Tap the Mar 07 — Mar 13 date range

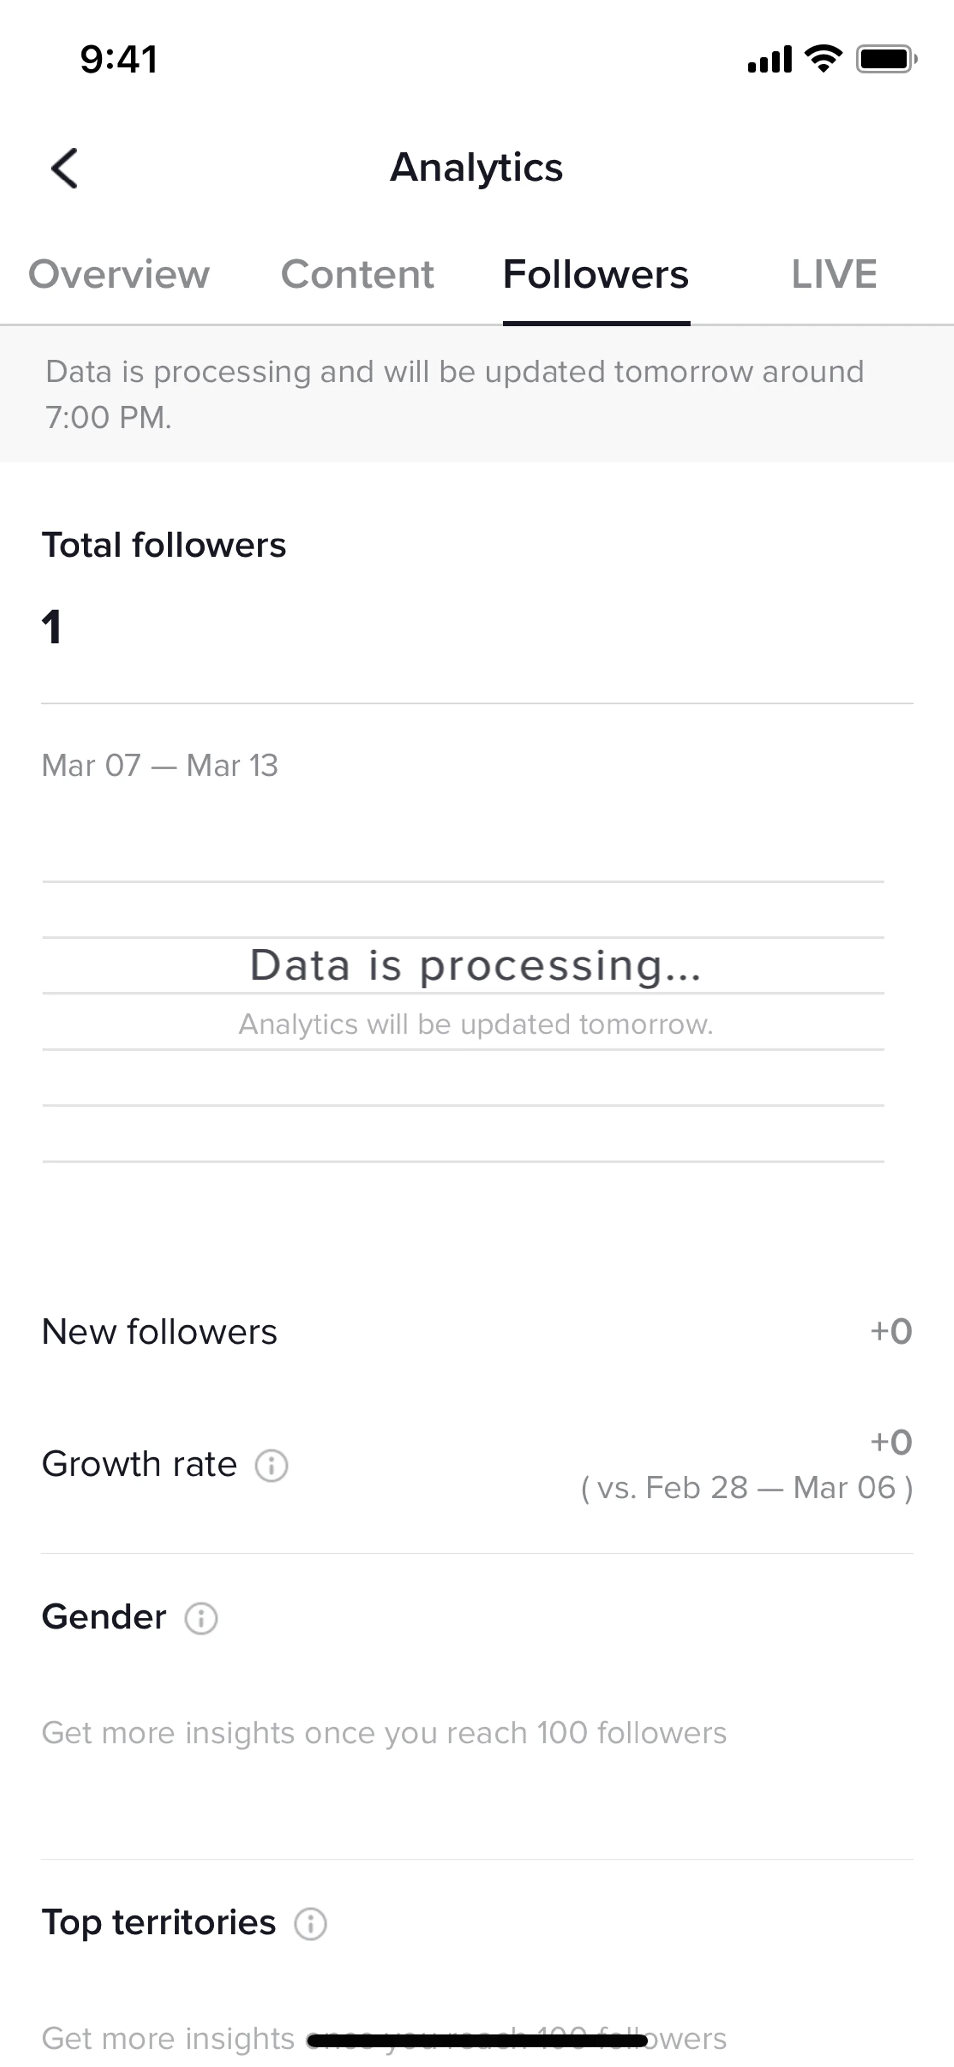pos(159,766)
